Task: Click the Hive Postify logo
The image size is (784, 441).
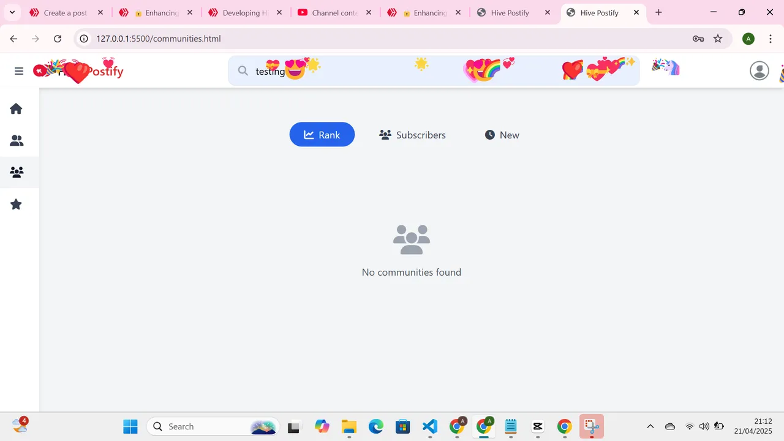Action: [78, 71]
